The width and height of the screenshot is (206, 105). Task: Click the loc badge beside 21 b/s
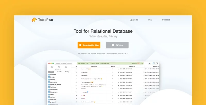pyautogui.click(x=139, y=63)
